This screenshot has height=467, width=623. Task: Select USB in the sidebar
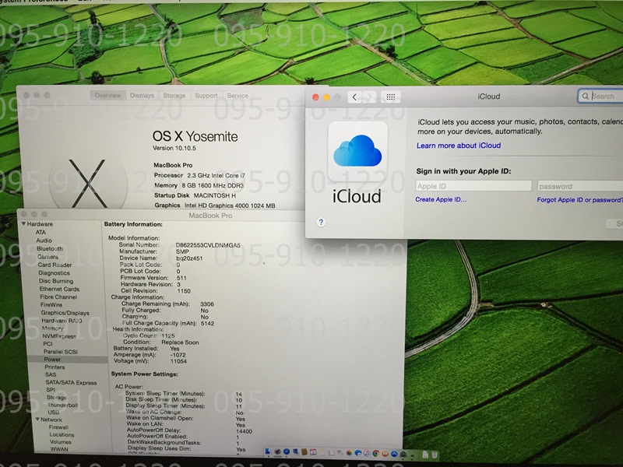[x=54, y=413]
